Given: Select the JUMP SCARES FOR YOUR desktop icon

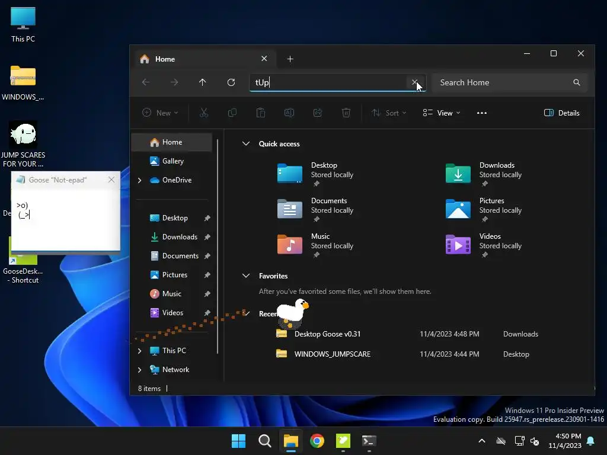Looking at the screenshot, I should point(23,144).
